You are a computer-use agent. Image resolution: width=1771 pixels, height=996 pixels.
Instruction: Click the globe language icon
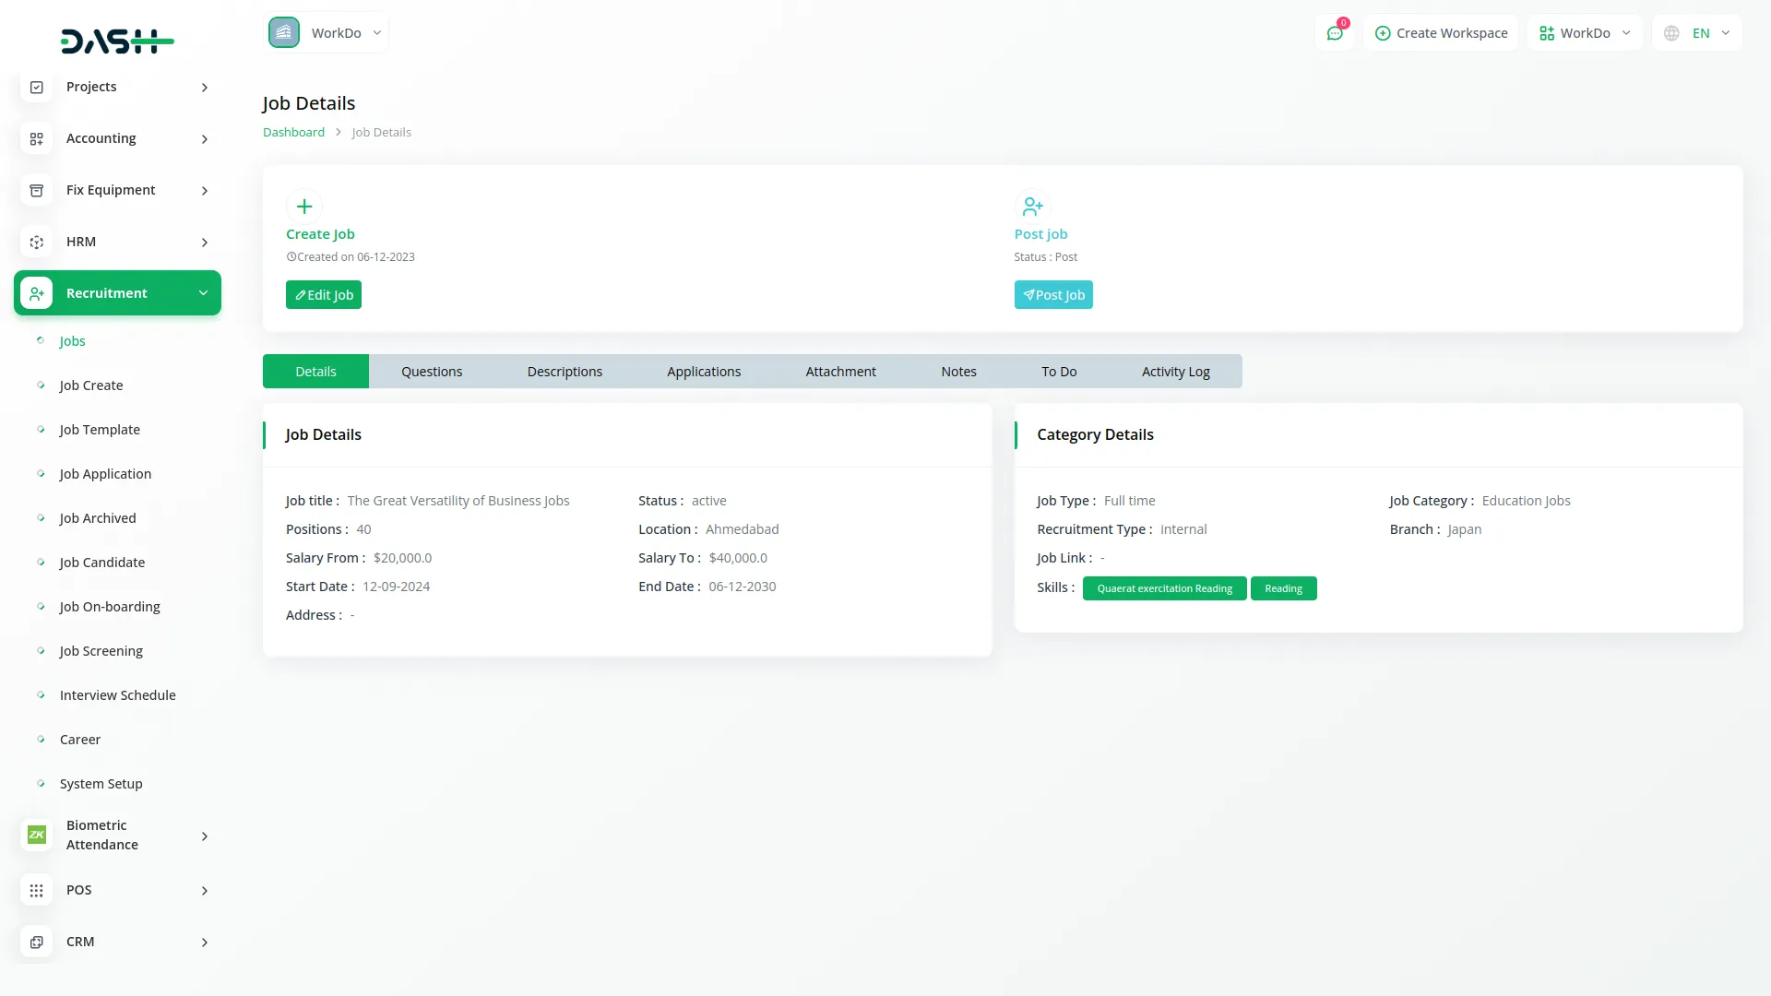pos(1671,33)
